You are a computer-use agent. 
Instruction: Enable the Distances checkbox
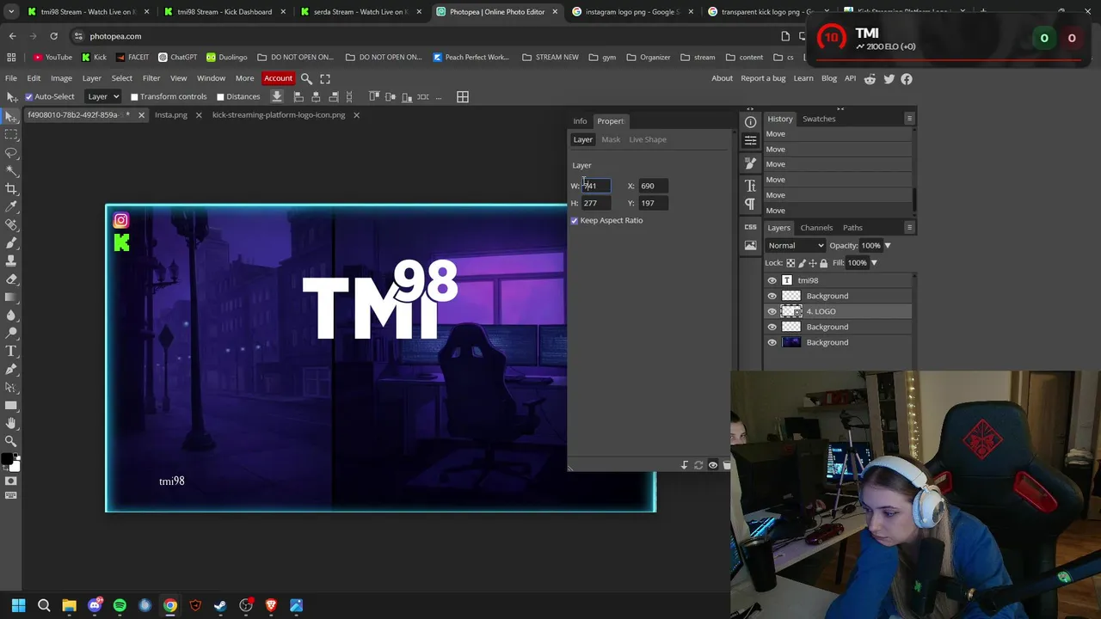220,97
